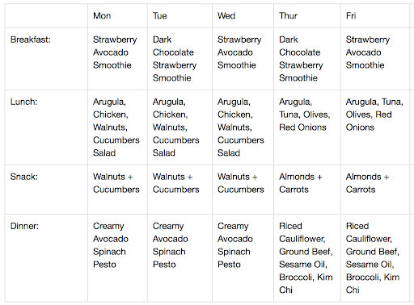Click the Mon column header

tap(102, 16)
